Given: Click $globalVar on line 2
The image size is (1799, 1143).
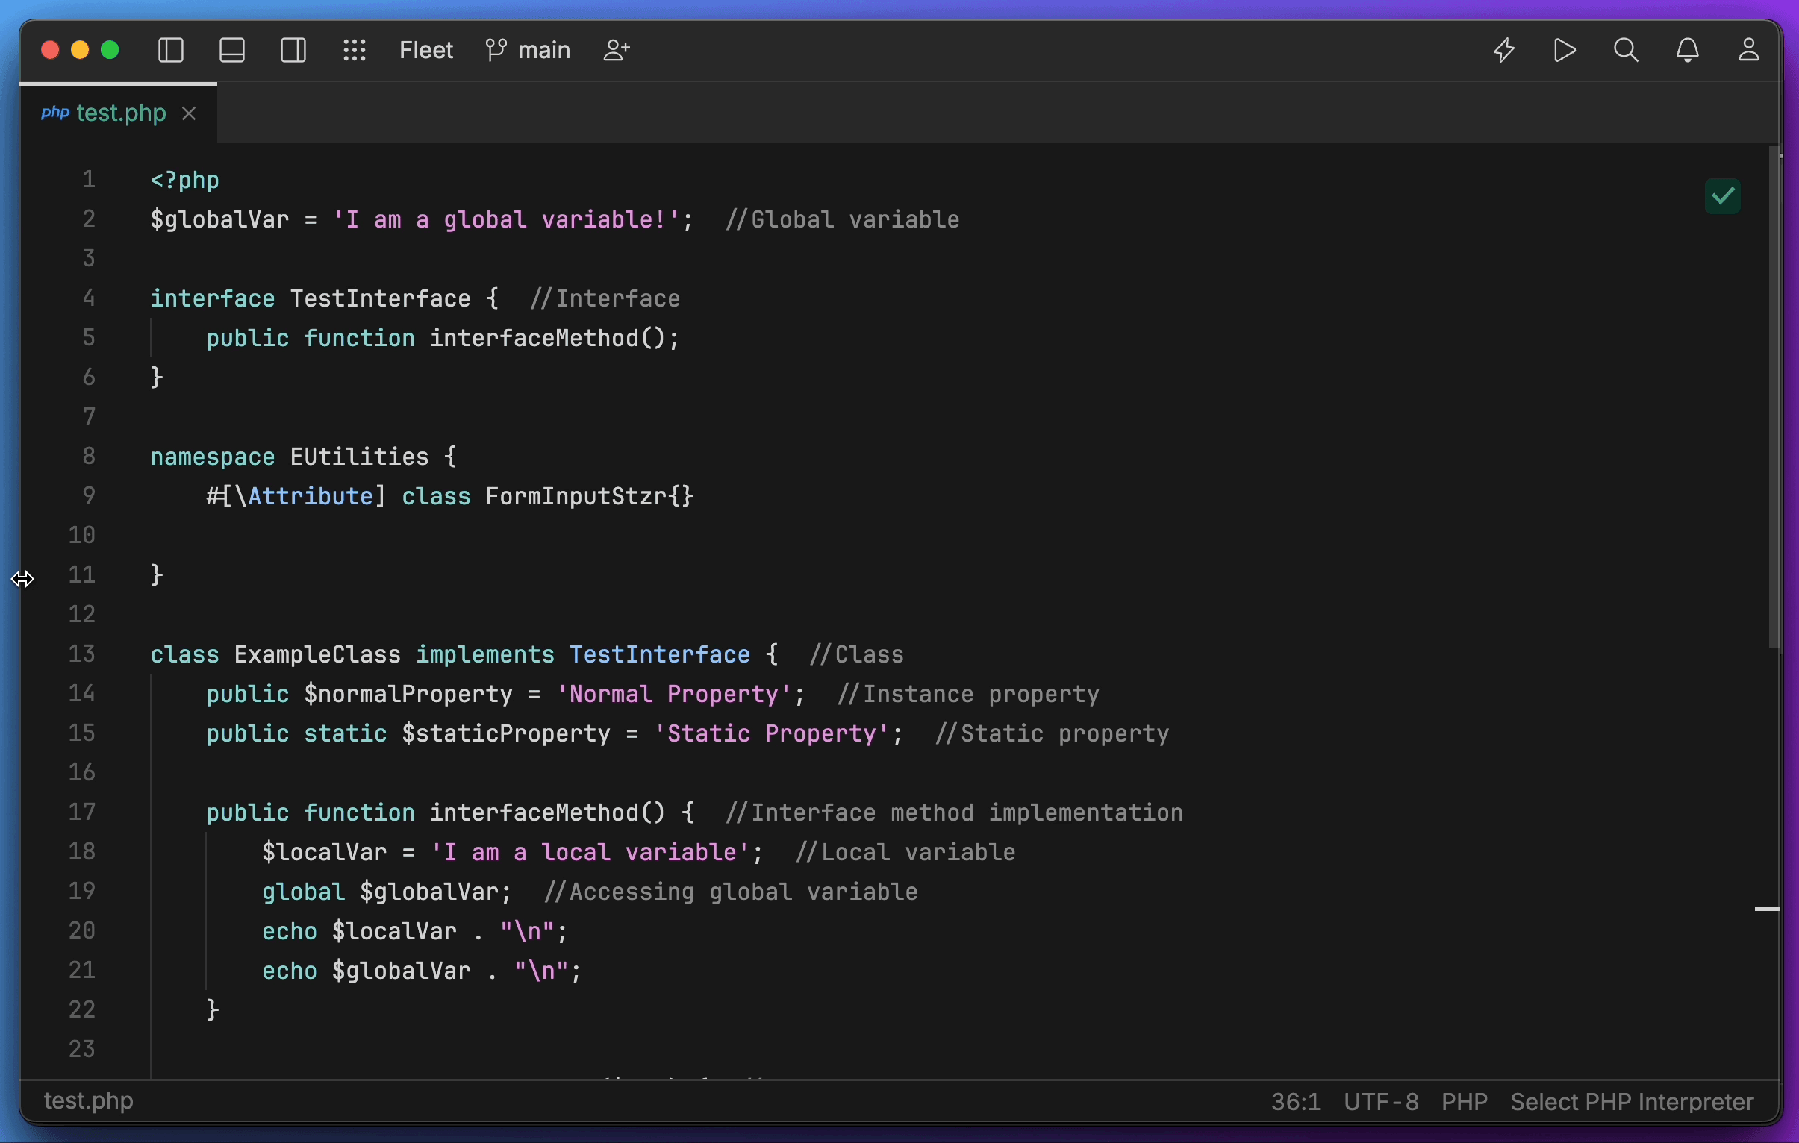Looking at the screenshot, I should coord(219,219).
